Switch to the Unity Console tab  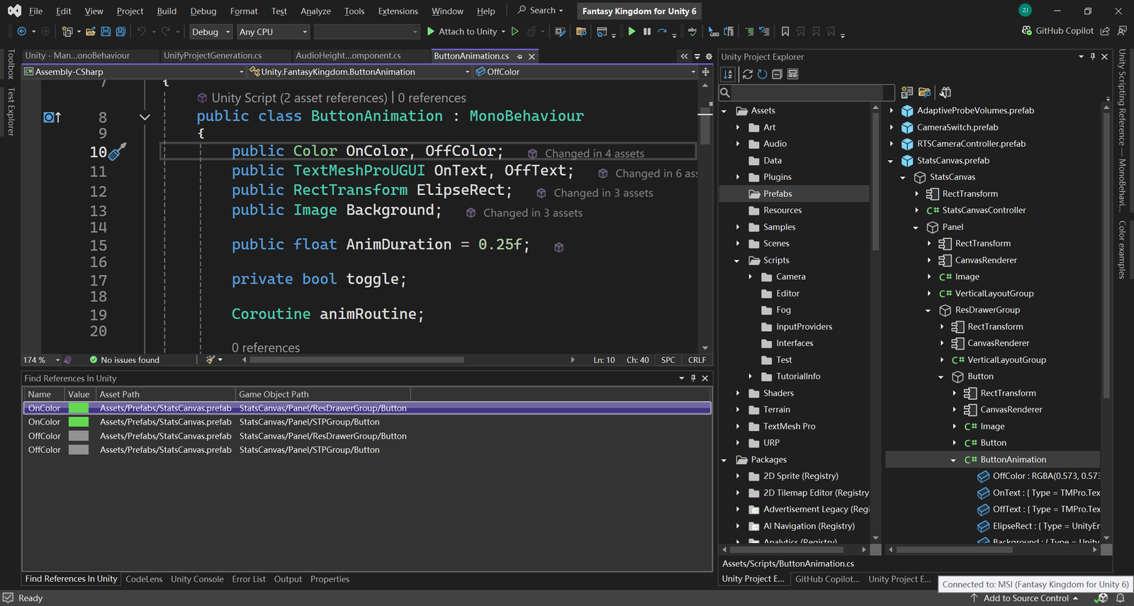197,579
